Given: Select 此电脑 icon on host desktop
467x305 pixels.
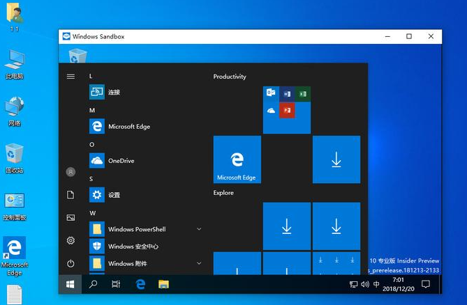Looking at the screenshot, I should tap(14, 64).
